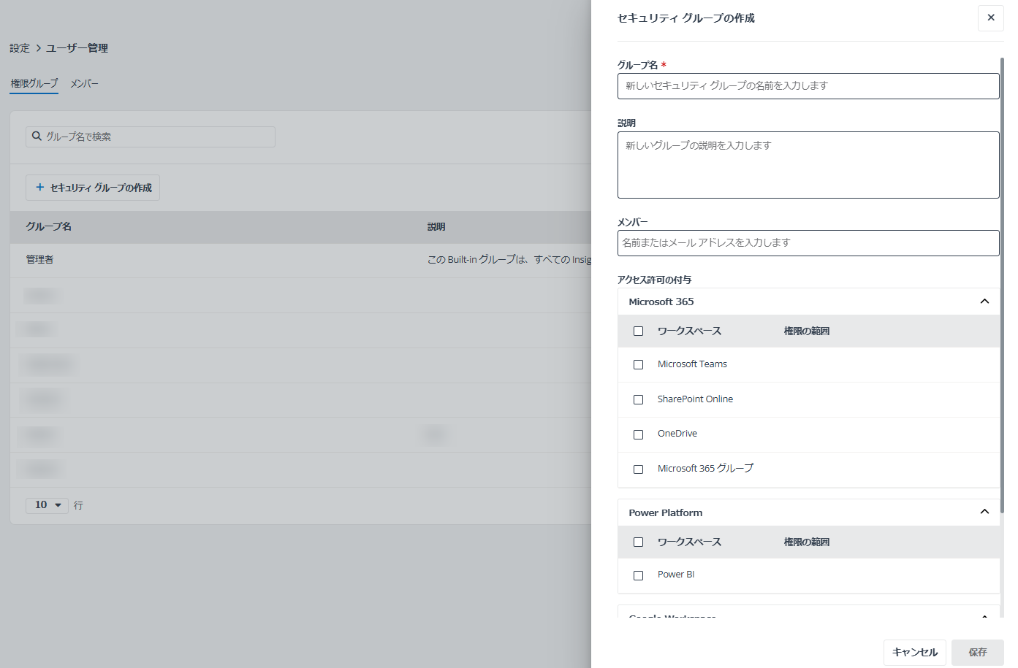
Task: Click the Microsoft Teams label
Action: pos(692,364)
